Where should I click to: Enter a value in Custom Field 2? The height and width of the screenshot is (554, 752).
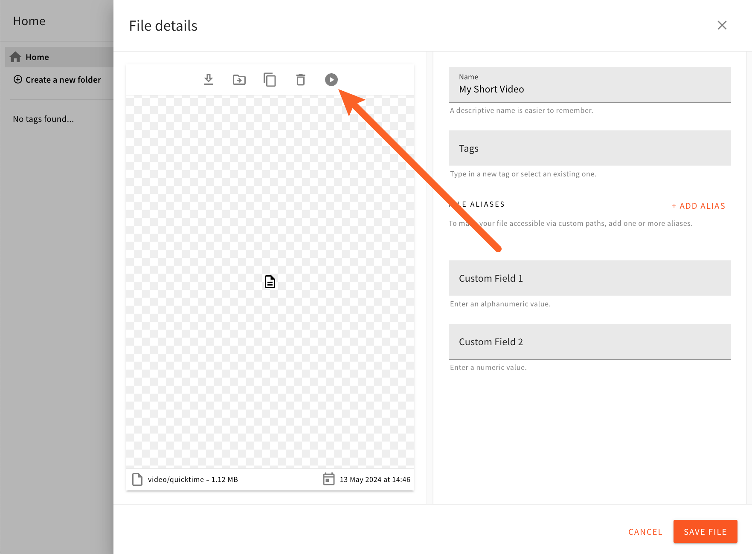point(589,342)
